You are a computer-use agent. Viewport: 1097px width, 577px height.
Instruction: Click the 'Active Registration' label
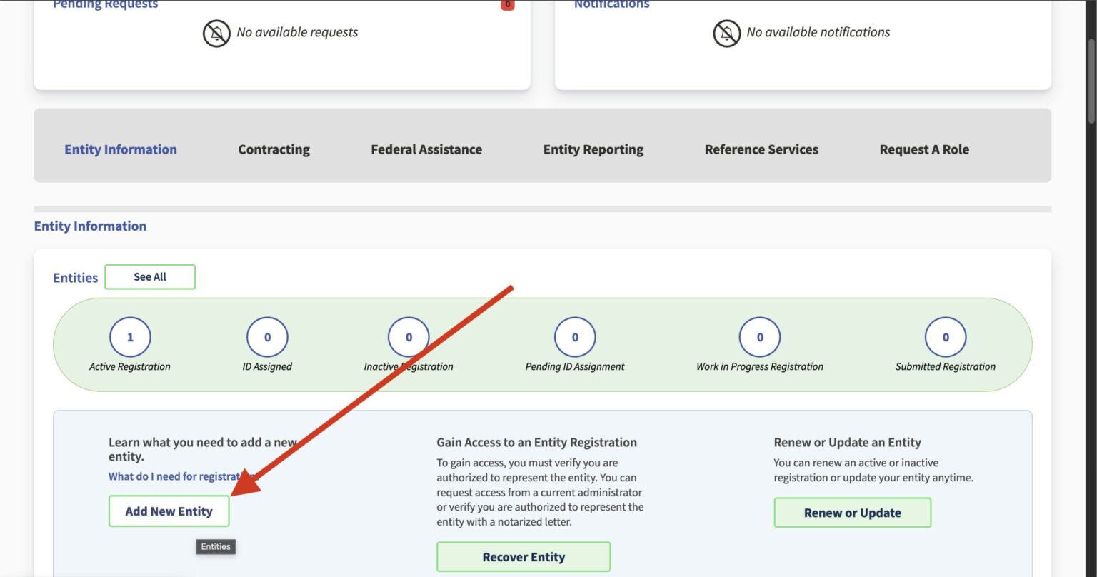click(x=130, y=366)
